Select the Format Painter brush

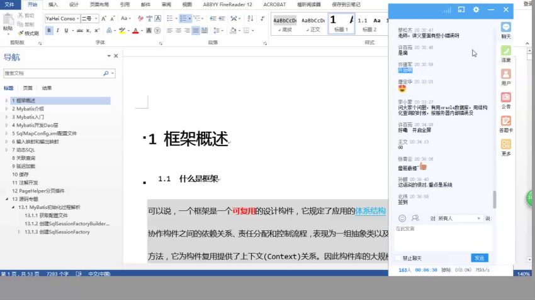(x=21, y=33)
